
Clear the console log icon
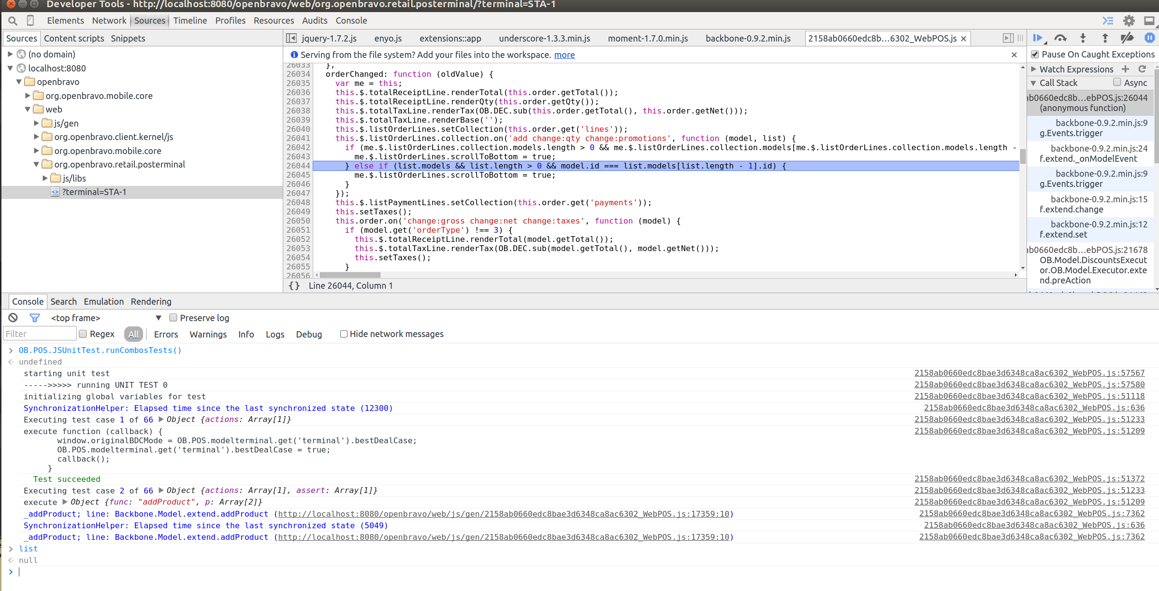(13, 318)
